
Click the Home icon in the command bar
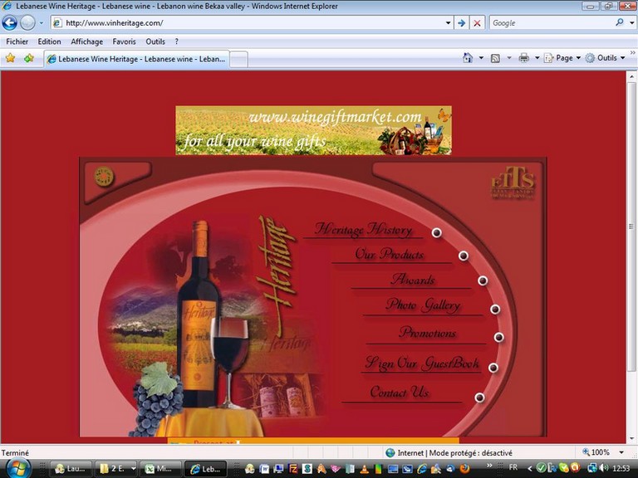pyautogui.click(x=468, y=58)
